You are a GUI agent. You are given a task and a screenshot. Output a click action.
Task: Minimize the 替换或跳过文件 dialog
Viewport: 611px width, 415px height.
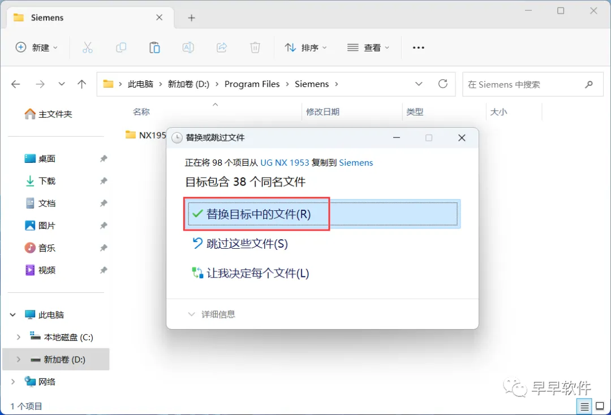click(397, 138)
